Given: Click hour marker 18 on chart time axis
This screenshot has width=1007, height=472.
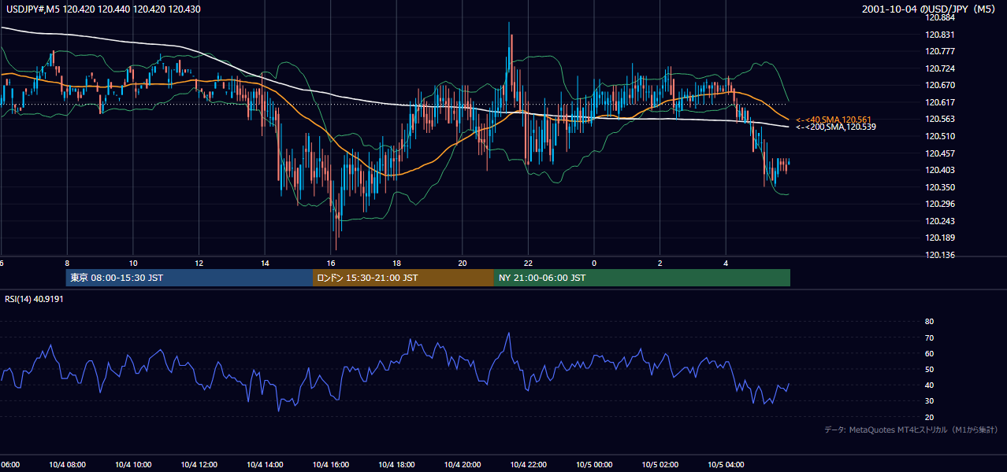Looking at the screenshot, I should coord(396,263).
